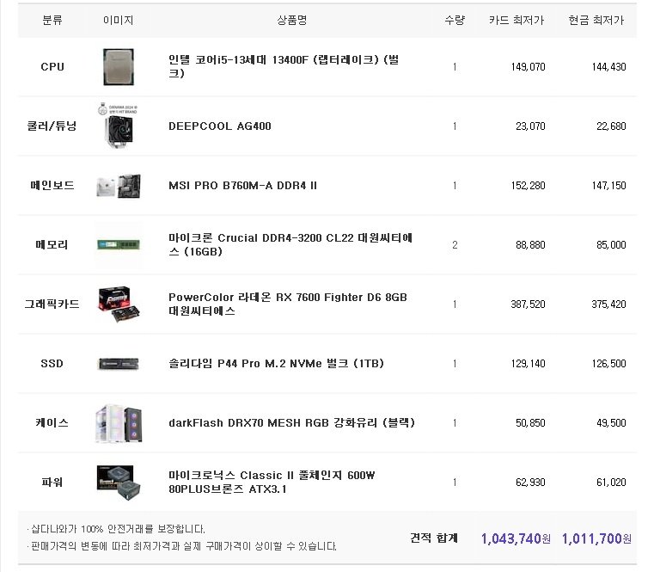The height and width of the screenshot is (572, 654).
Task: Click the cash total price 1,011,700원
Action: 596,538
